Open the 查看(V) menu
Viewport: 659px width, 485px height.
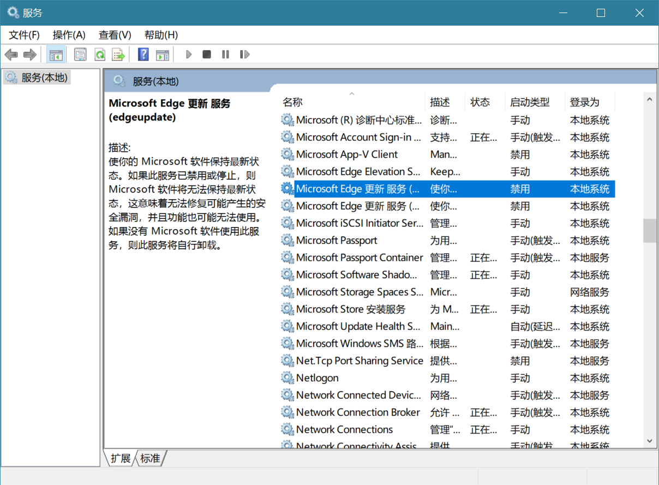coord(115,35)
